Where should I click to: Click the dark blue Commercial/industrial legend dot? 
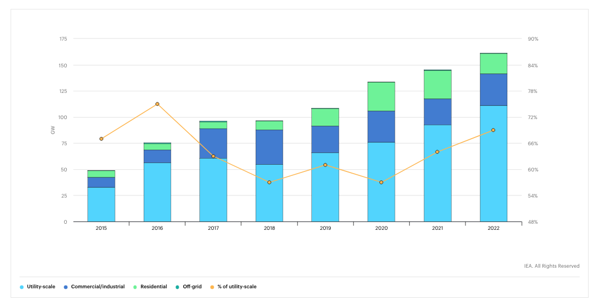(x=66, y=287)
